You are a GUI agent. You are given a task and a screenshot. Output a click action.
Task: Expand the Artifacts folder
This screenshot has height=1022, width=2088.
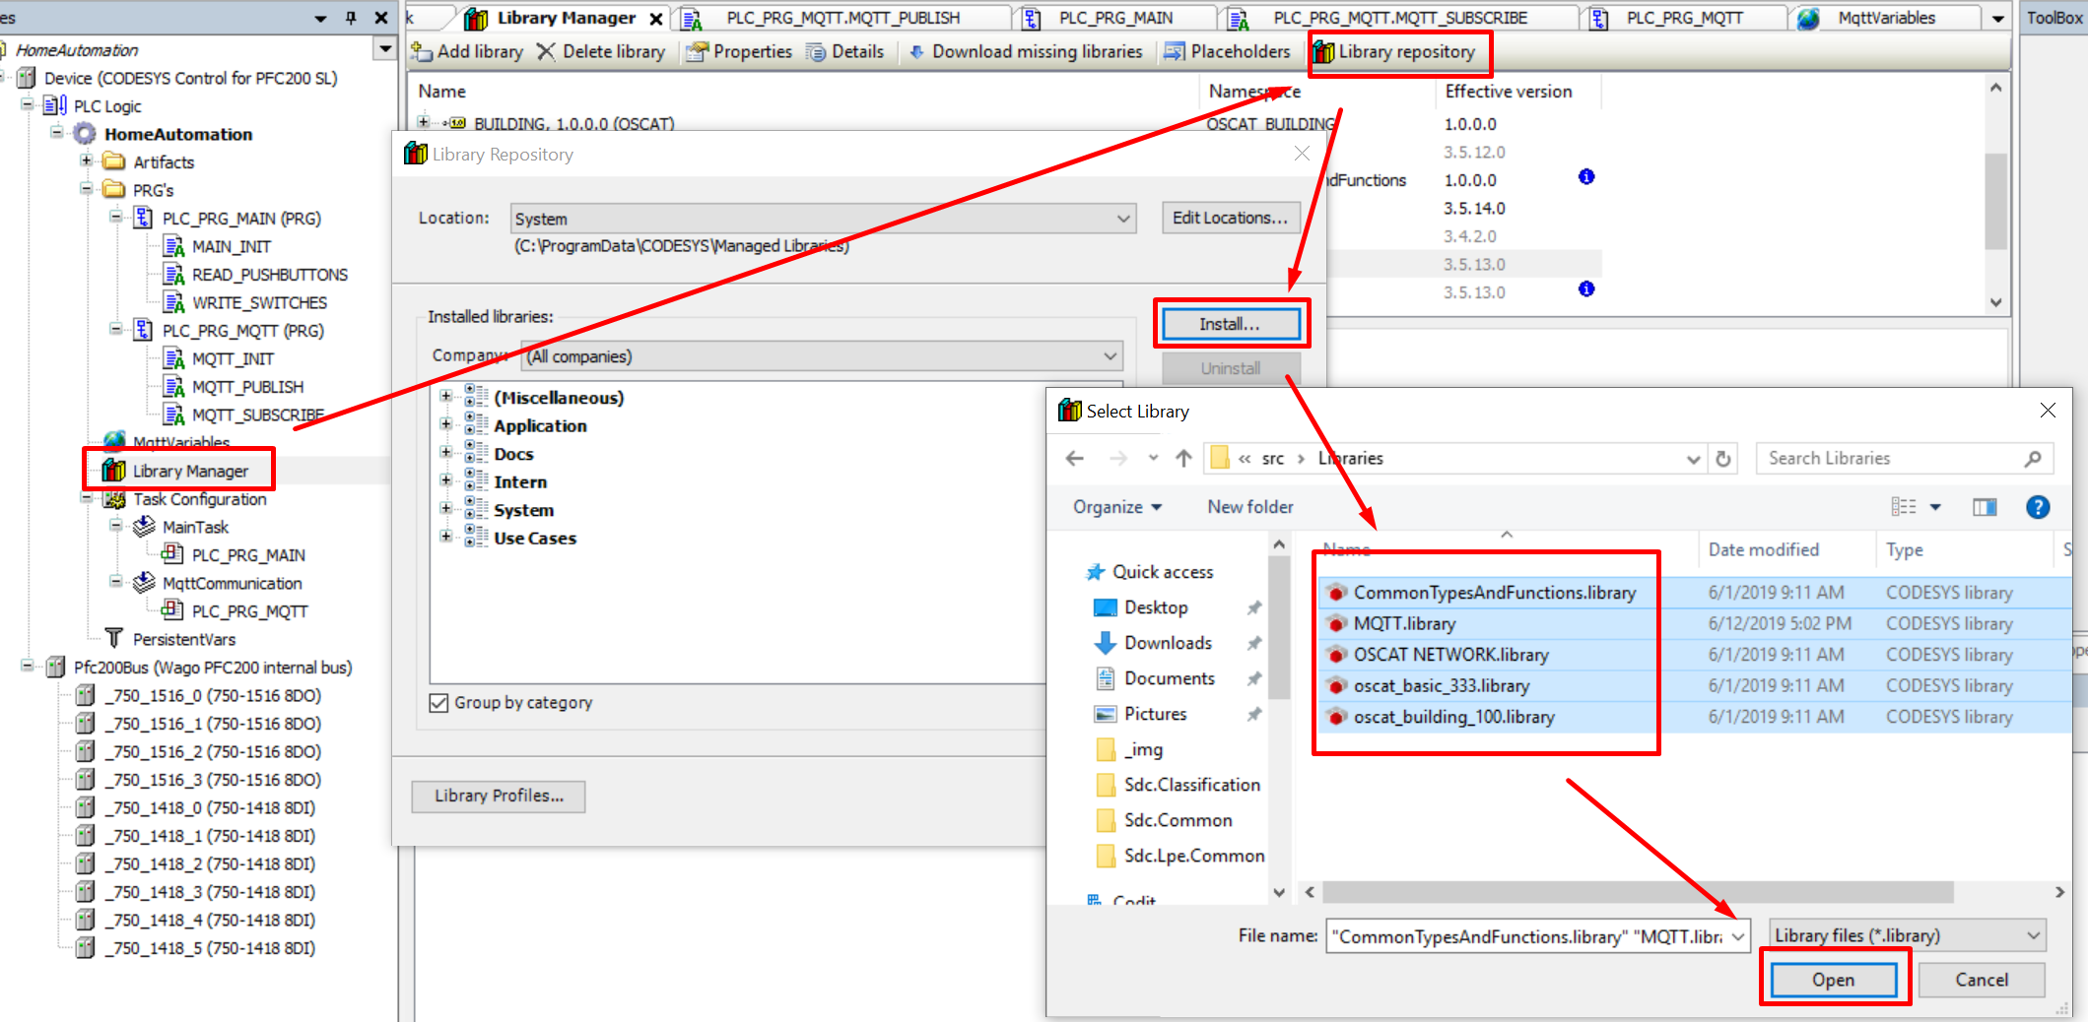click(x=87, y=160)
